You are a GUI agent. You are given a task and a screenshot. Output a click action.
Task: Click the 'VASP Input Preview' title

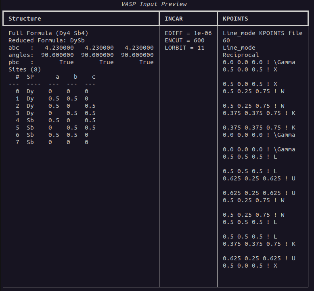click(154, 4)
